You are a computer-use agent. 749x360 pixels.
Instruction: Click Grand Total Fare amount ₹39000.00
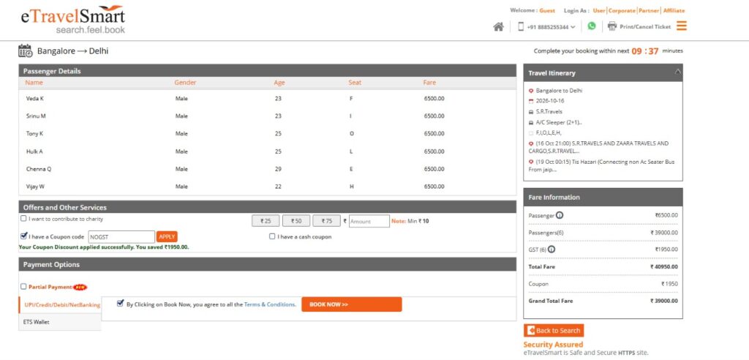point(664,301)
